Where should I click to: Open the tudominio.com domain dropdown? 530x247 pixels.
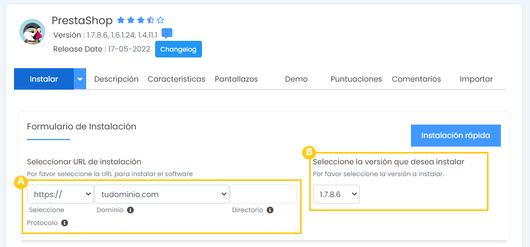tap(162, 194)
